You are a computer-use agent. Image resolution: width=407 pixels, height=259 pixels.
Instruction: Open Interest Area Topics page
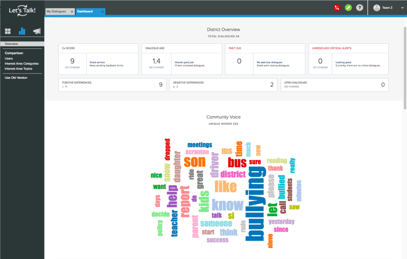(x=18, y=69)
